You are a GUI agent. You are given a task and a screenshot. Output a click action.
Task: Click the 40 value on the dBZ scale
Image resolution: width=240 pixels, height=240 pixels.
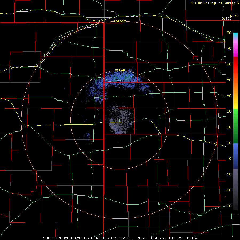coord(229,96)
